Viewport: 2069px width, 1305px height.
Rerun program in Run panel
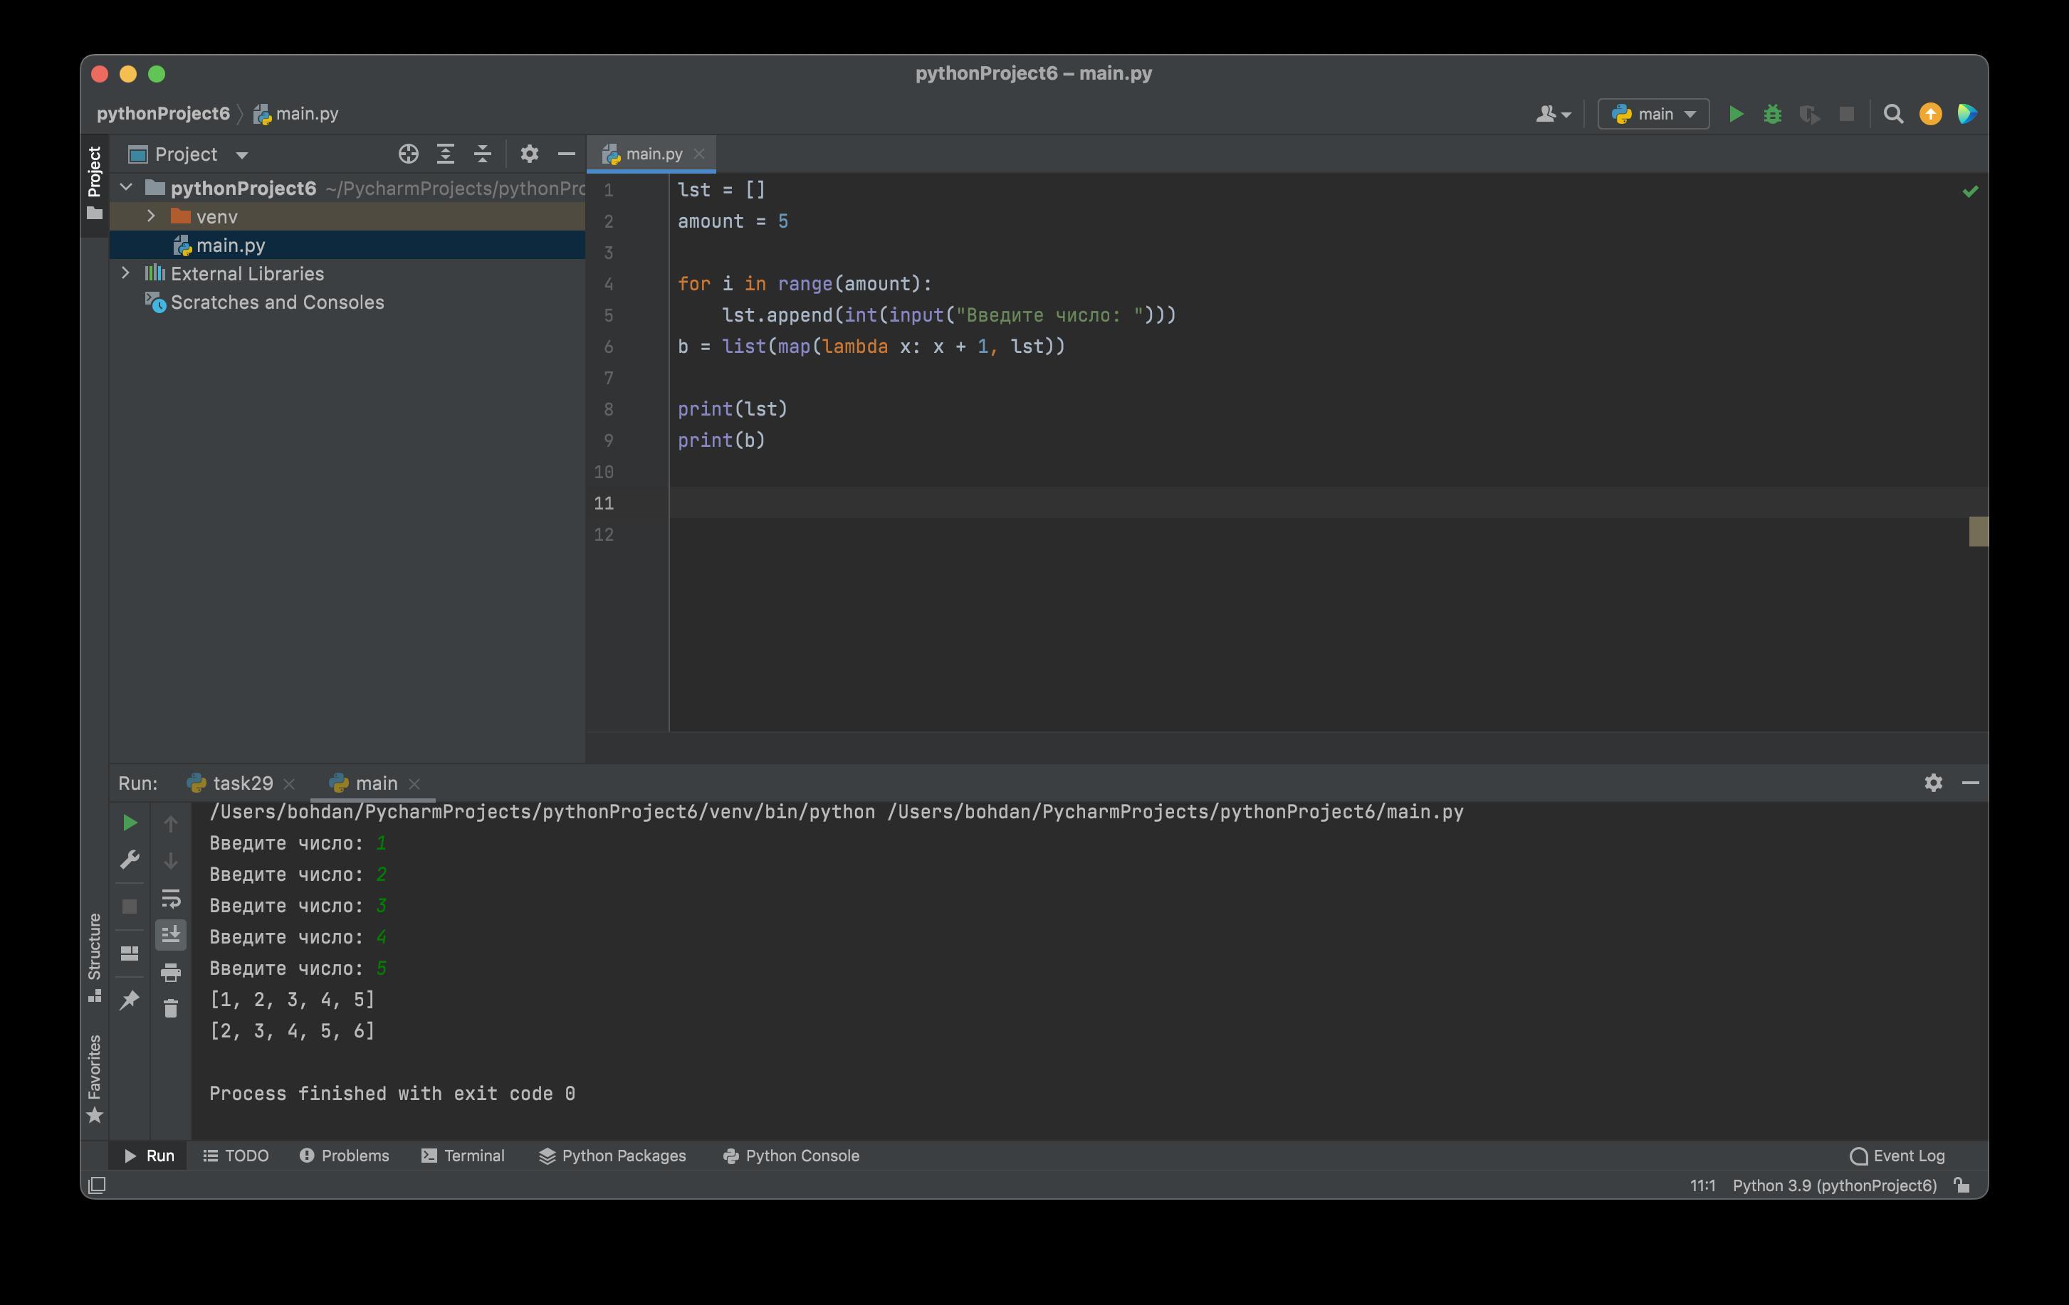click(130, 823)
